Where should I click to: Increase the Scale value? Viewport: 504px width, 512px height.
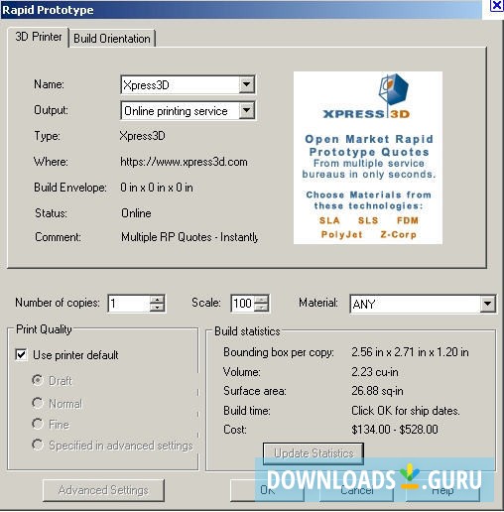coord(262,299)
